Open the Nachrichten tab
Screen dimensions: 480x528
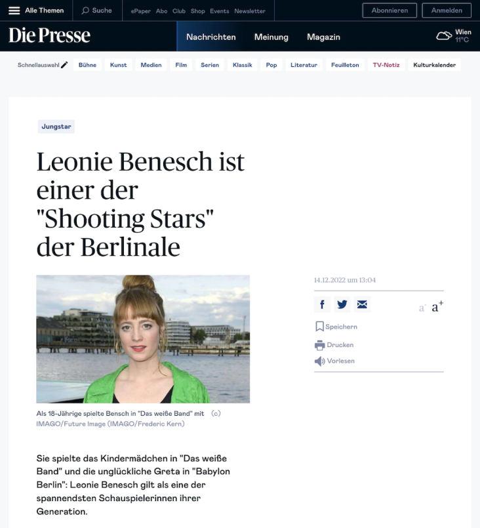211,37
